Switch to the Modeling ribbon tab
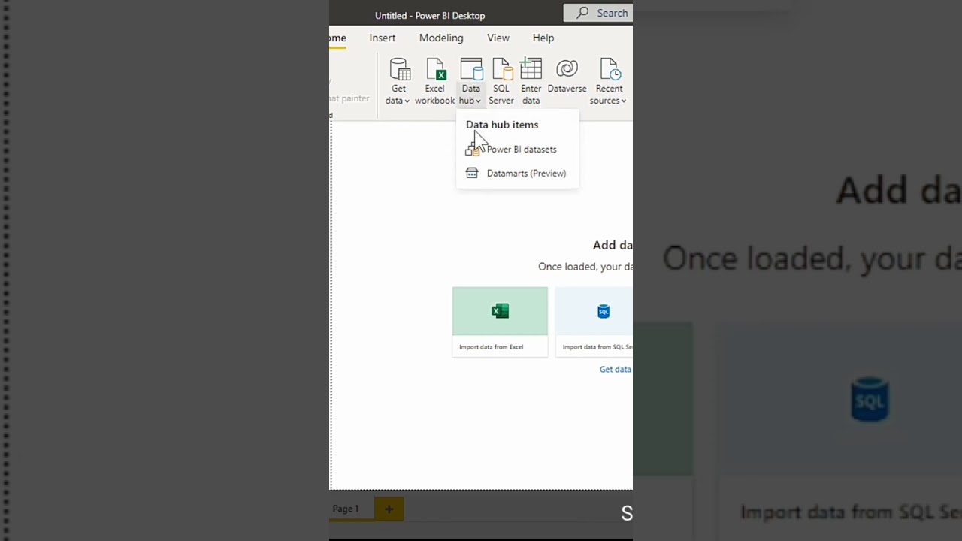The height and width of the screenshot is (541, 962). [441, 38]
